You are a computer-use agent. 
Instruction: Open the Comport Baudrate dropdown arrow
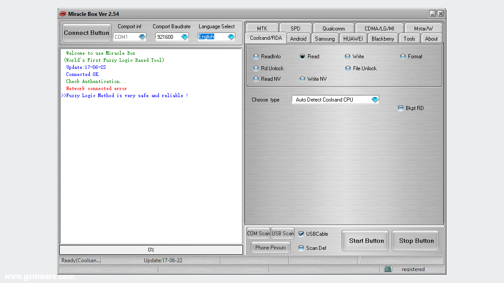[184, 37]
